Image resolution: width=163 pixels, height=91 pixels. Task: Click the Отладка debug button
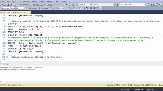point(44,8)
